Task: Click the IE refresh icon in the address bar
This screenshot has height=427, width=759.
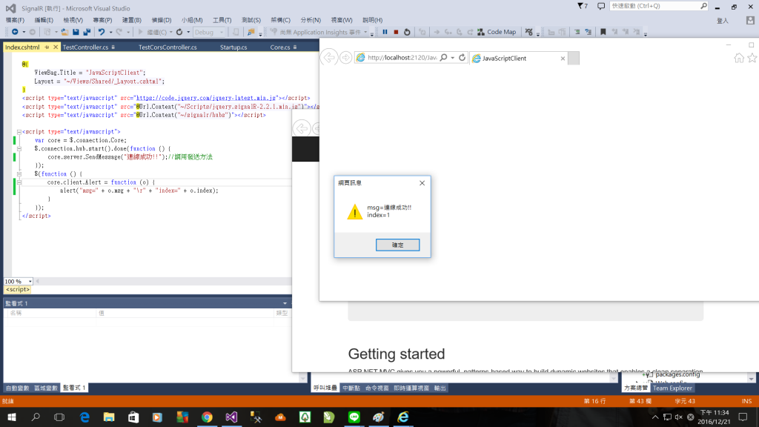Action: (x=463, y=58)
